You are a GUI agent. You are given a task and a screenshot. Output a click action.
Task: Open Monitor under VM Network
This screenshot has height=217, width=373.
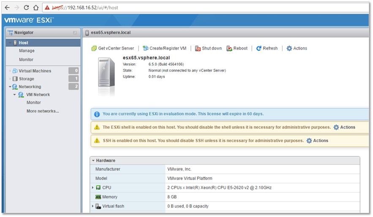click(33, 102)
